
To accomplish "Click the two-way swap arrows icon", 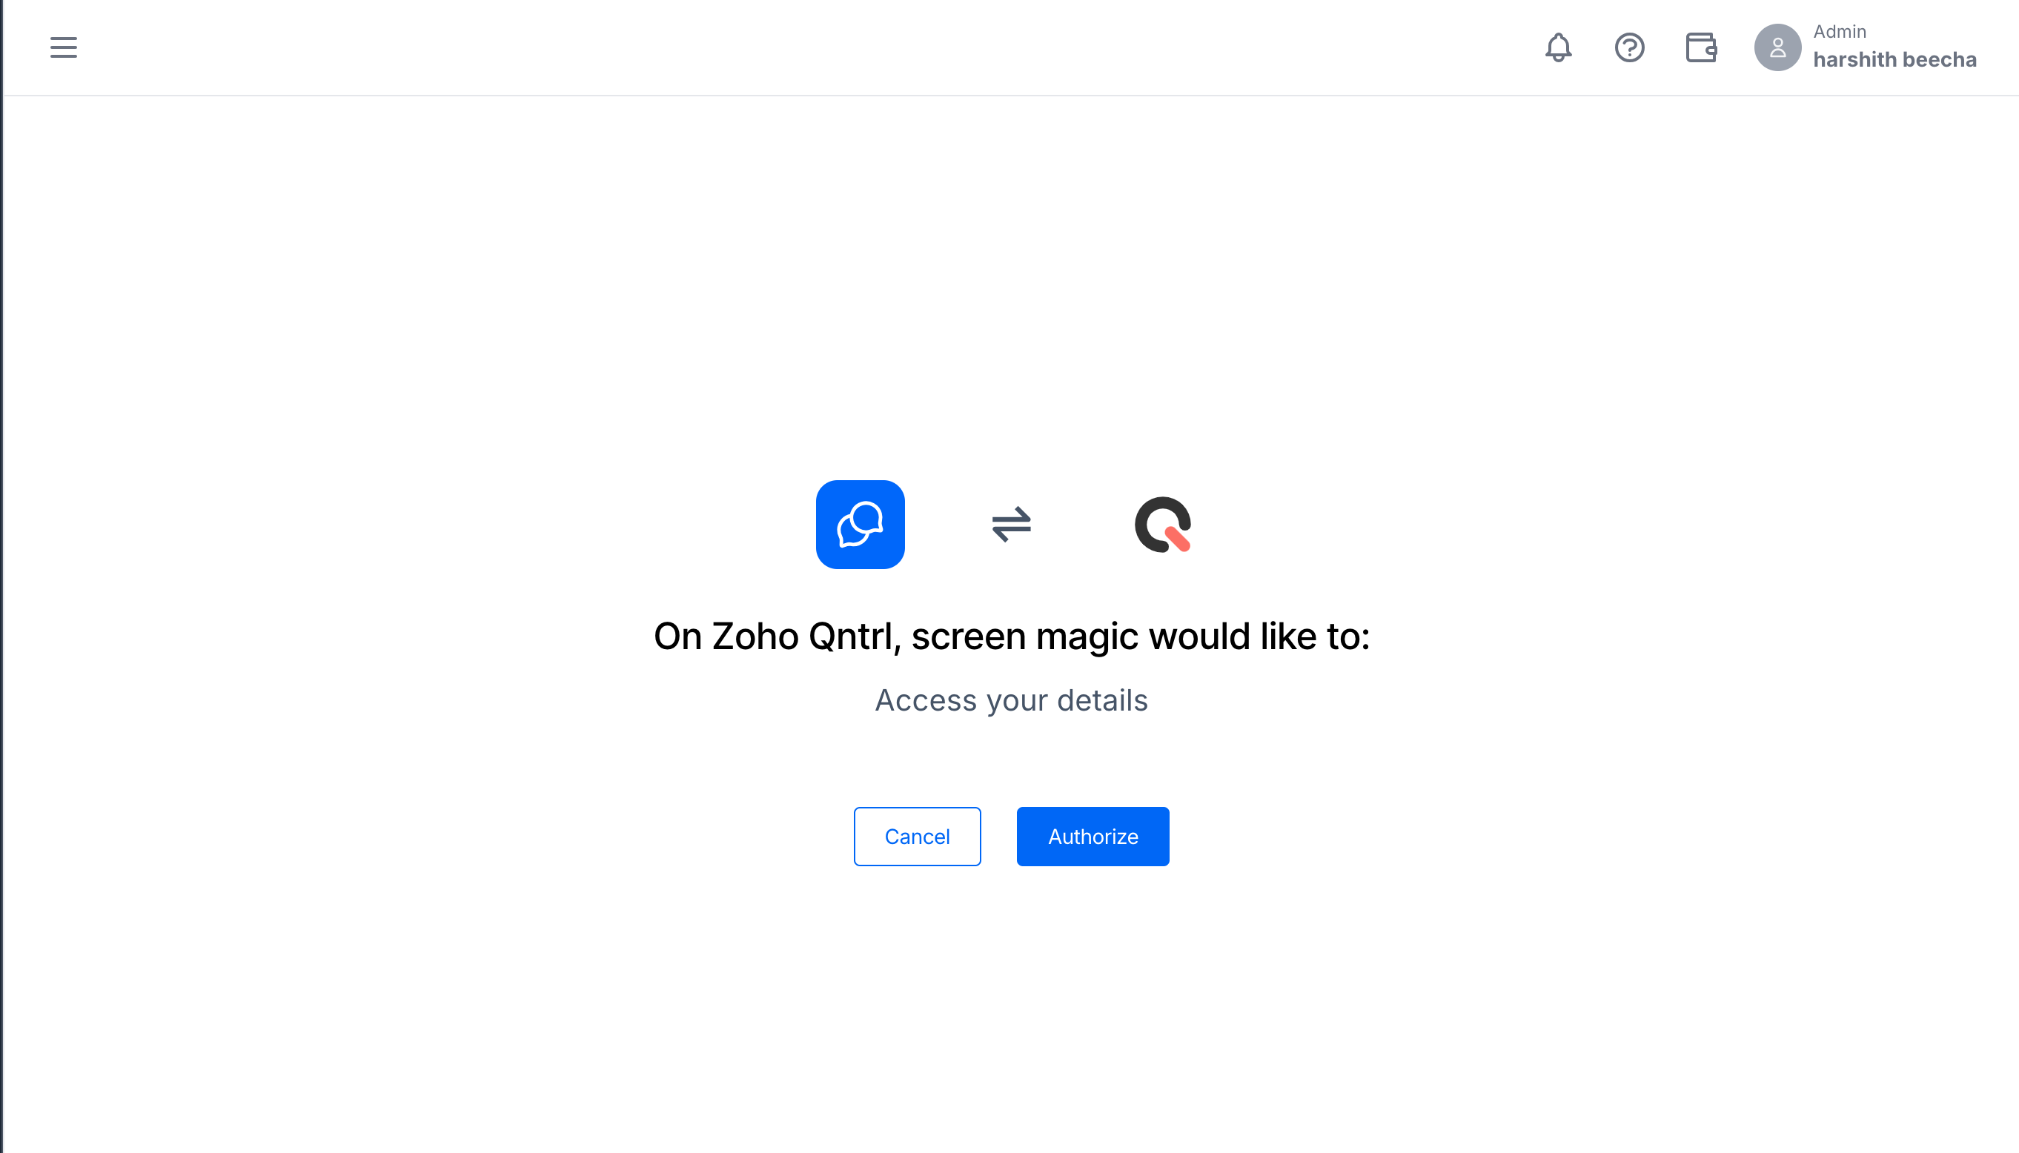I will [x=1012, y=524].
